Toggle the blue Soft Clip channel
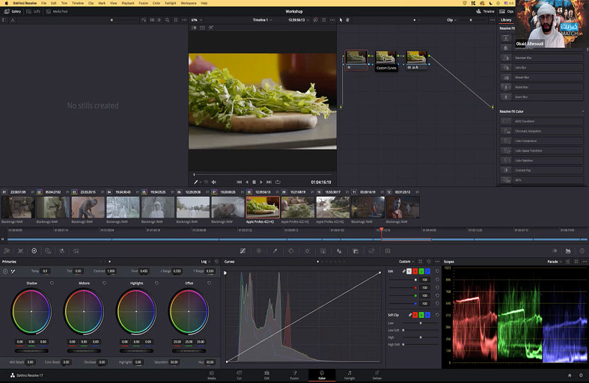The image size is (589, 383). tap(428, 315)
